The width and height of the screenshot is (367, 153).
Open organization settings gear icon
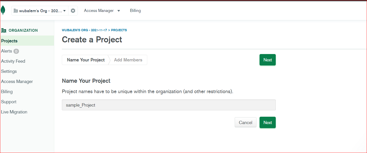pos(73,11)
